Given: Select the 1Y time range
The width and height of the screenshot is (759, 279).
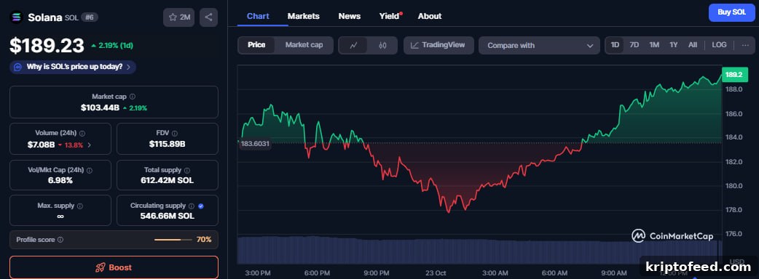Looking at the screenshot, I should pyautogui.click(x=674, y=45).
